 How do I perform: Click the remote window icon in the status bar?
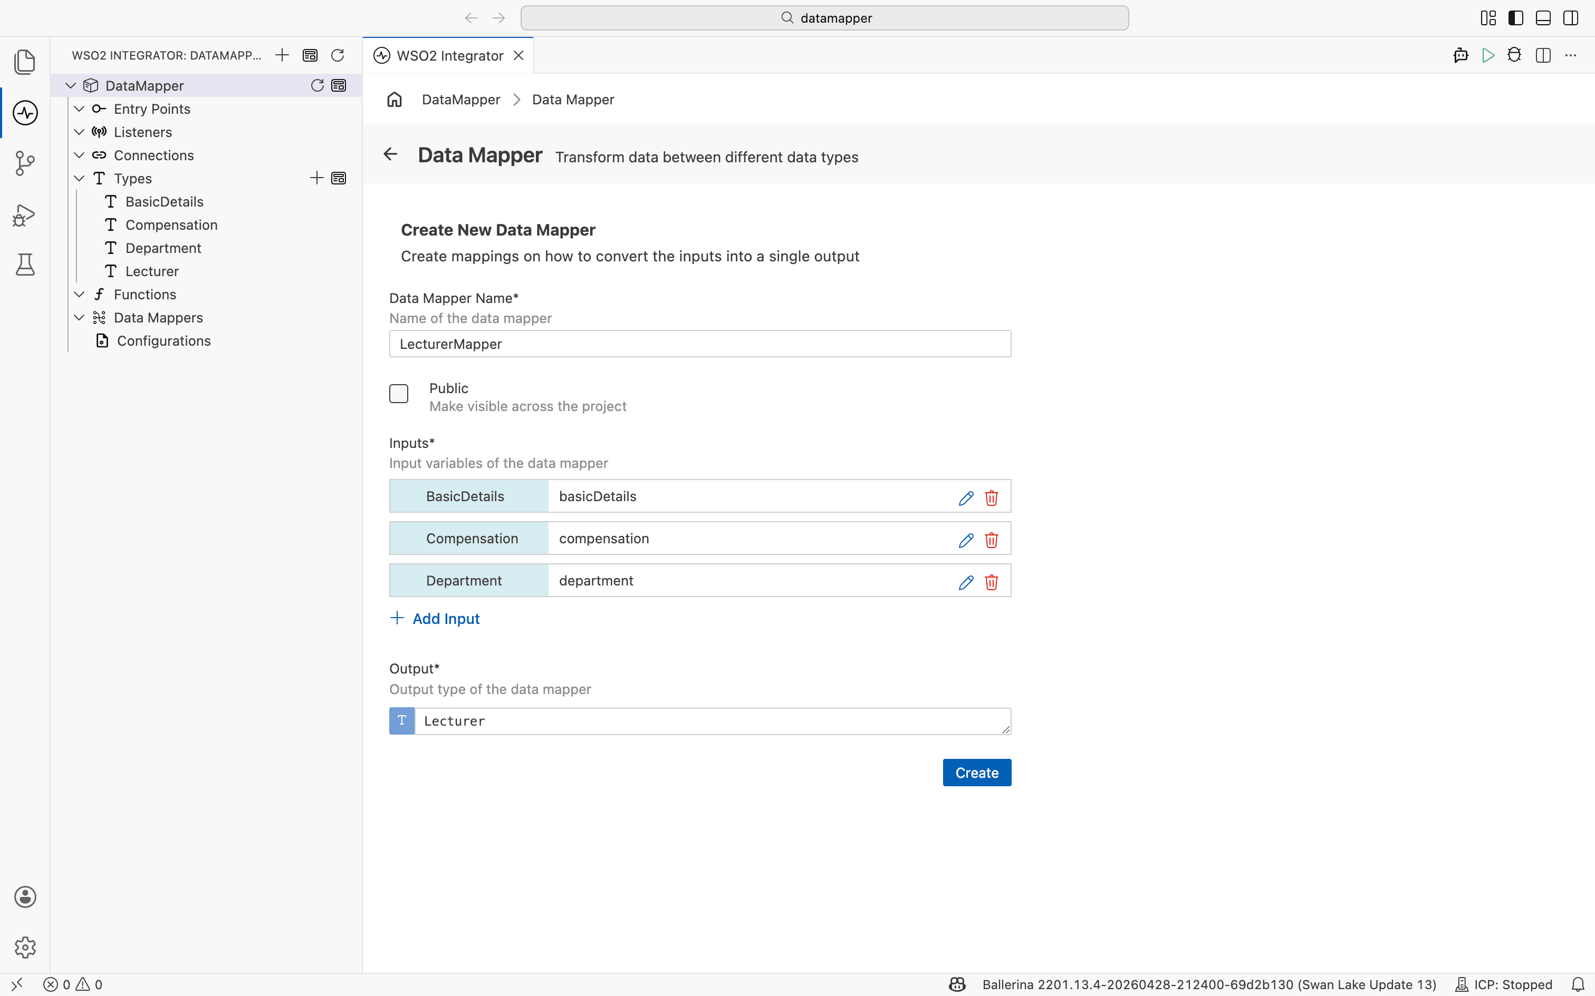coord(17,984)
